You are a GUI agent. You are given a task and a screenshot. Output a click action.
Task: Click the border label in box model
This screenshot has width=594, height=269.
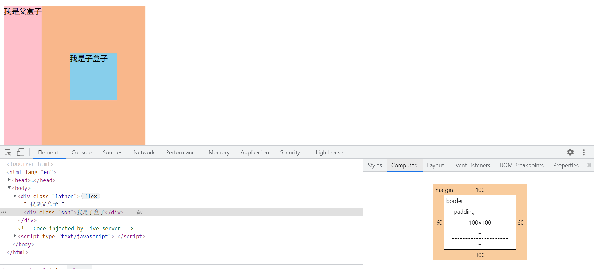coord(455,201)
